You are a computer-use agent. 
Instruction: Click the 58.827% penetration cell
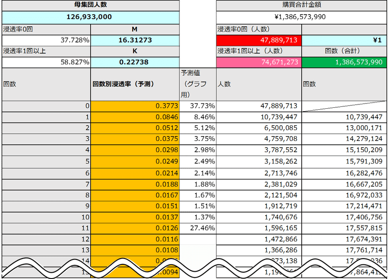coord(46,62)
